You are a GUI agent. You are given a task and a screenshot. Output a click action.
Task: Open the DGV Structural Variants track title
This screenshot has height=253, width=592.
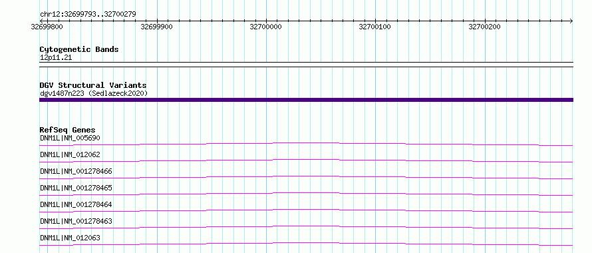coord(93,85)
